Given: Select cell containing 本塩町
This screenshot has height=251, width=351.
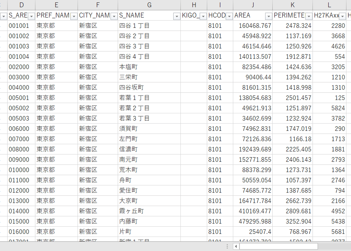Looking at the screenshot, I should tap(149, 67).
